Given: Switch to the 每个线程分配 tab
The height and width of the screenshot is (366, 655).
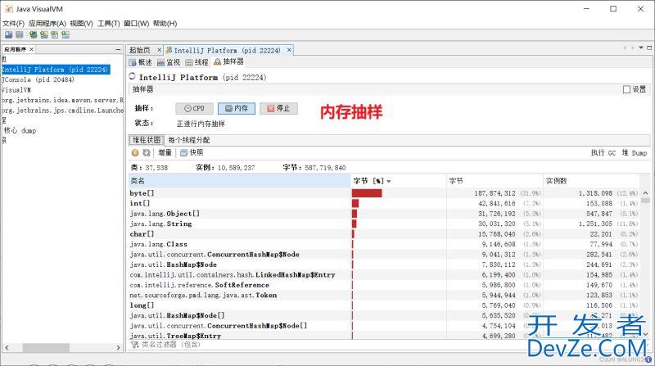Looking at the screenshot, I should tap(189, 140).
